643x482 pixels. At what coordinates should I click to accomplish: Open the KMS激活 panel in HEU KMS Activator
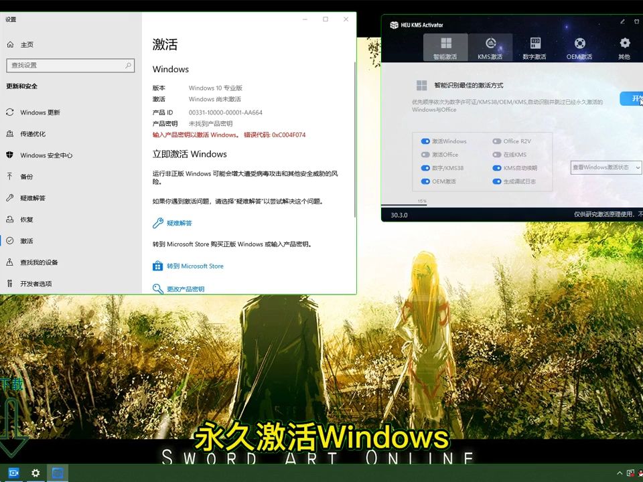pyautogui.click(x=490, y=47)
